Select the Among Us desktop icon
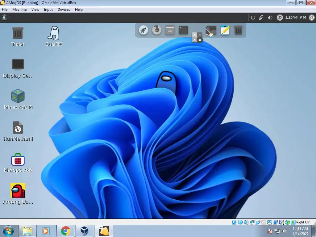Image resolution: width=316 pixels, height=237 pixels. (18, 194)
